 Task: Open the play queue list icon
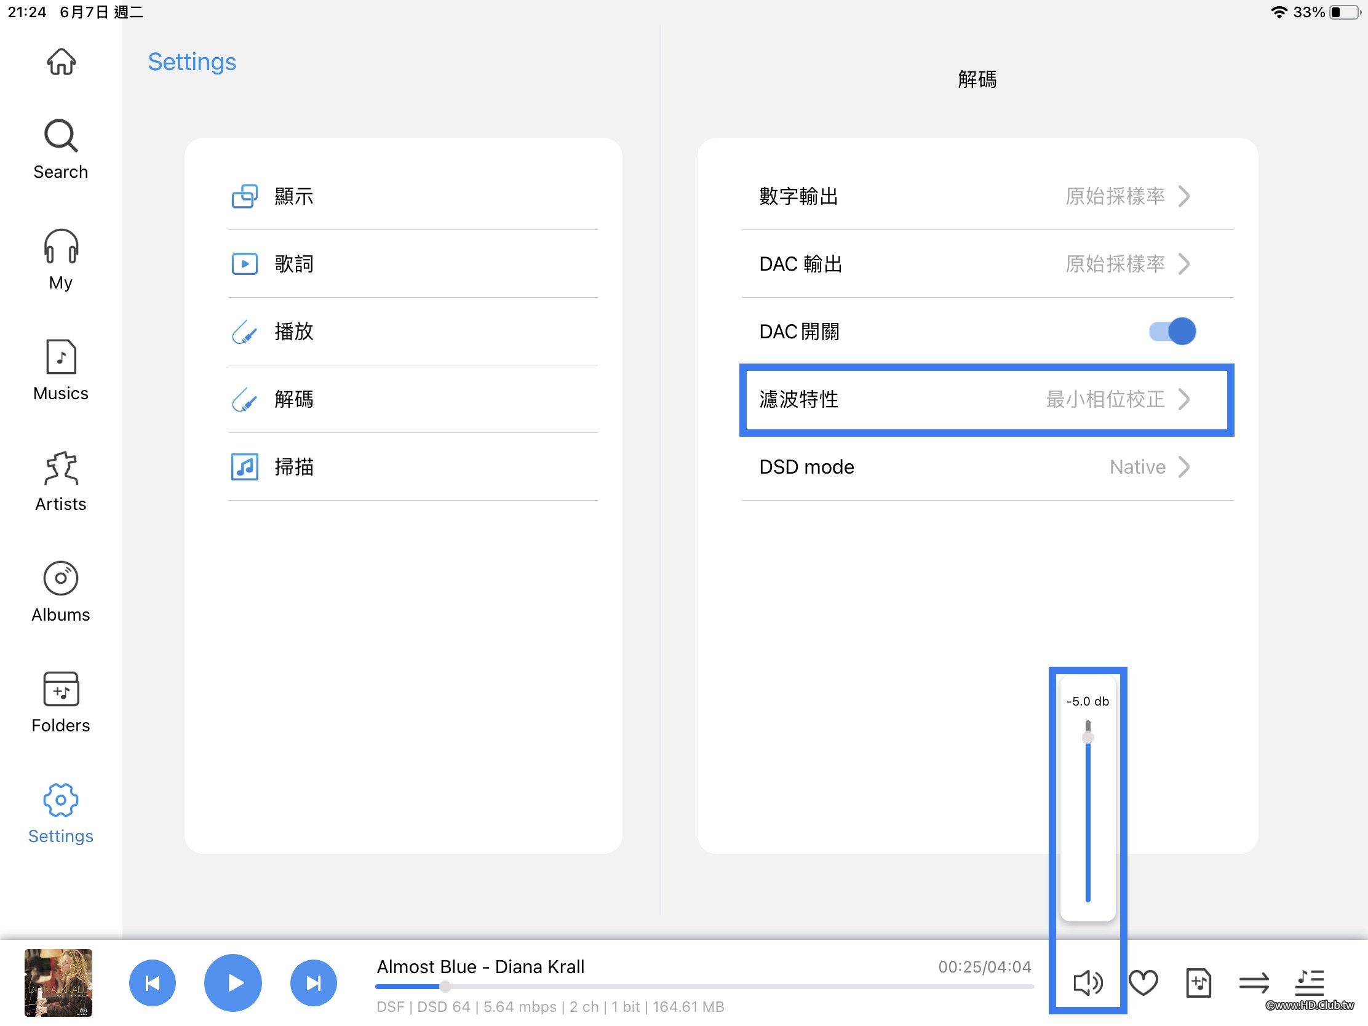coord(1309,982)
